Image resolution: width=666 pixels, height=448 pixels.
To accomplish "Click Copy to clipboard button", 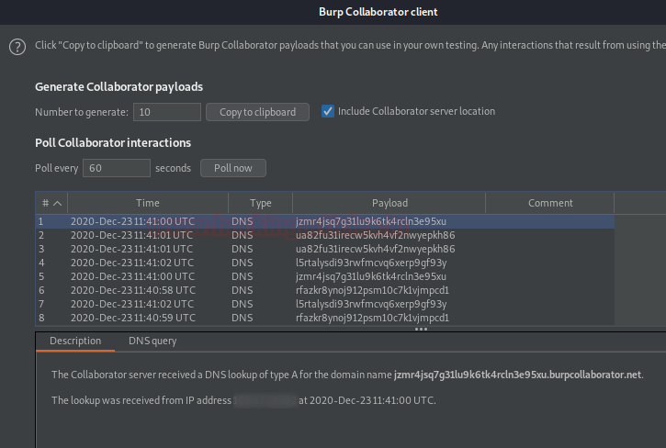I will pos(257,112).
